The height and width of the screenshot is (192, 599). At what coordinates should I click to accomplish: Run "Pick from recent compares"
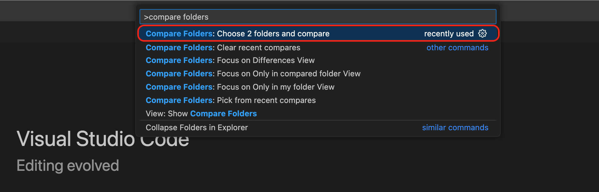click(x=266, y=100)
